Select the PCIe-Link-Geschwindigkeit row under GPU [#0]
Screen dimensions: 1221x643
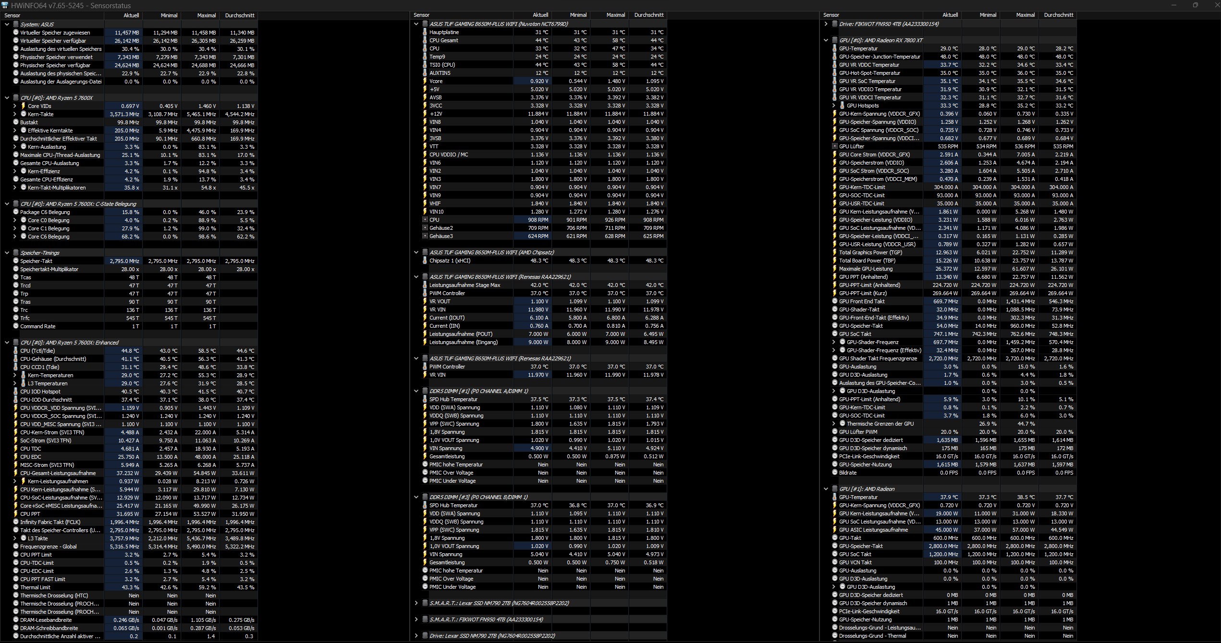click(x=869, y=456)
